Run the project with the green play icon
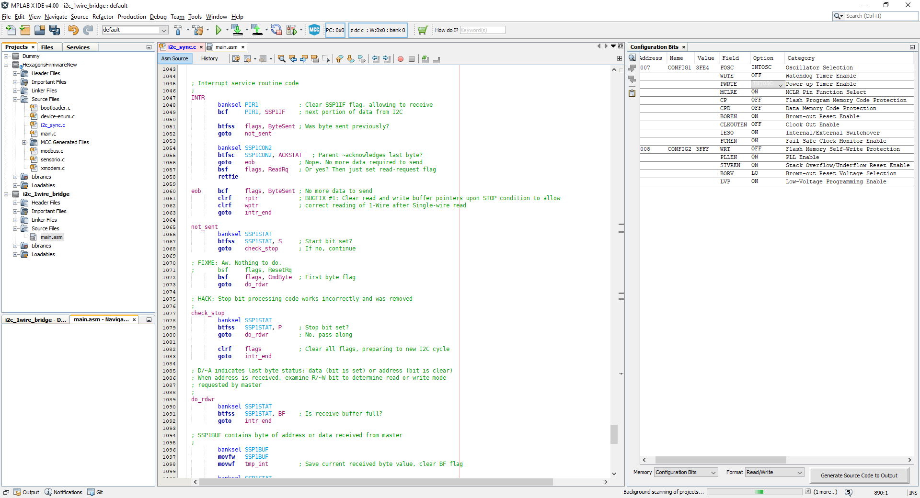The width and height of the screenshot is (920, 498). 218,30
